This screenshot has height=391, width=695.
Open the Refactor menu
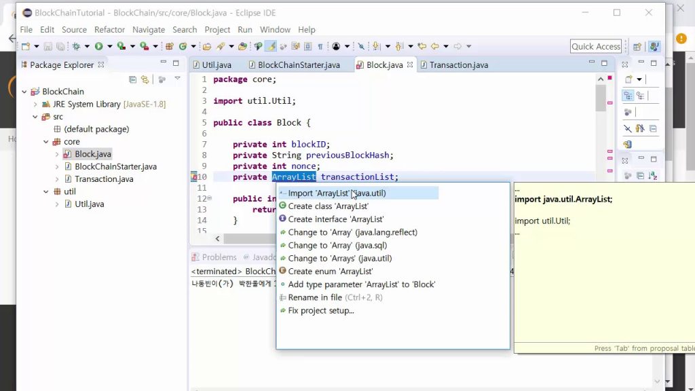tap(109, 30)
